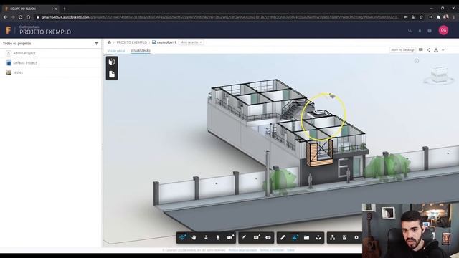Toggle the eye visibility tool in toolbar
Image resolution: width=459 pixels, height=258 pixels.
tap(268, 237)
